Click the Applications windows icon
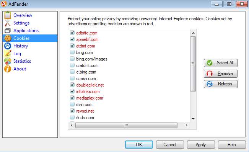Image resolution: width=249 pixels, height=152 pixels. click(8, 31)
